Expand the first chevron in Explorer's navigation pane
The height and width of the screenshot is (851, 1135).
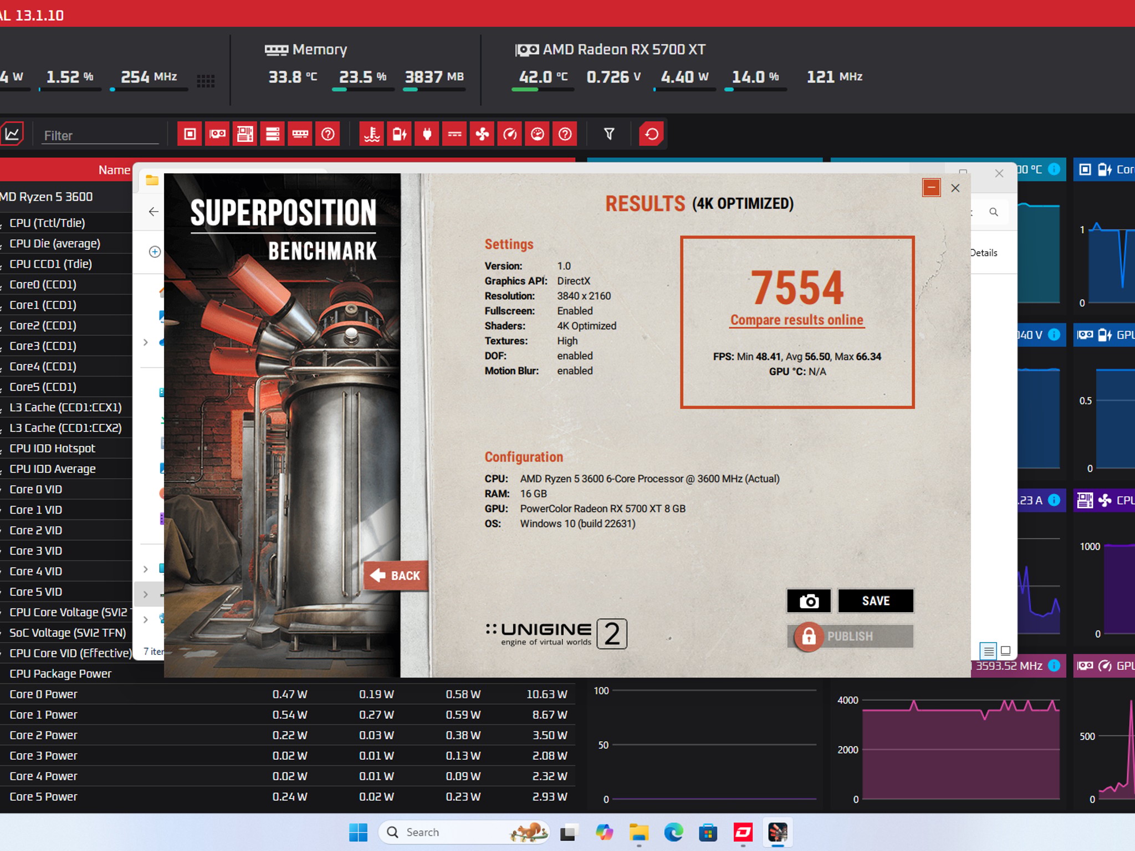[x=146, y=342]
